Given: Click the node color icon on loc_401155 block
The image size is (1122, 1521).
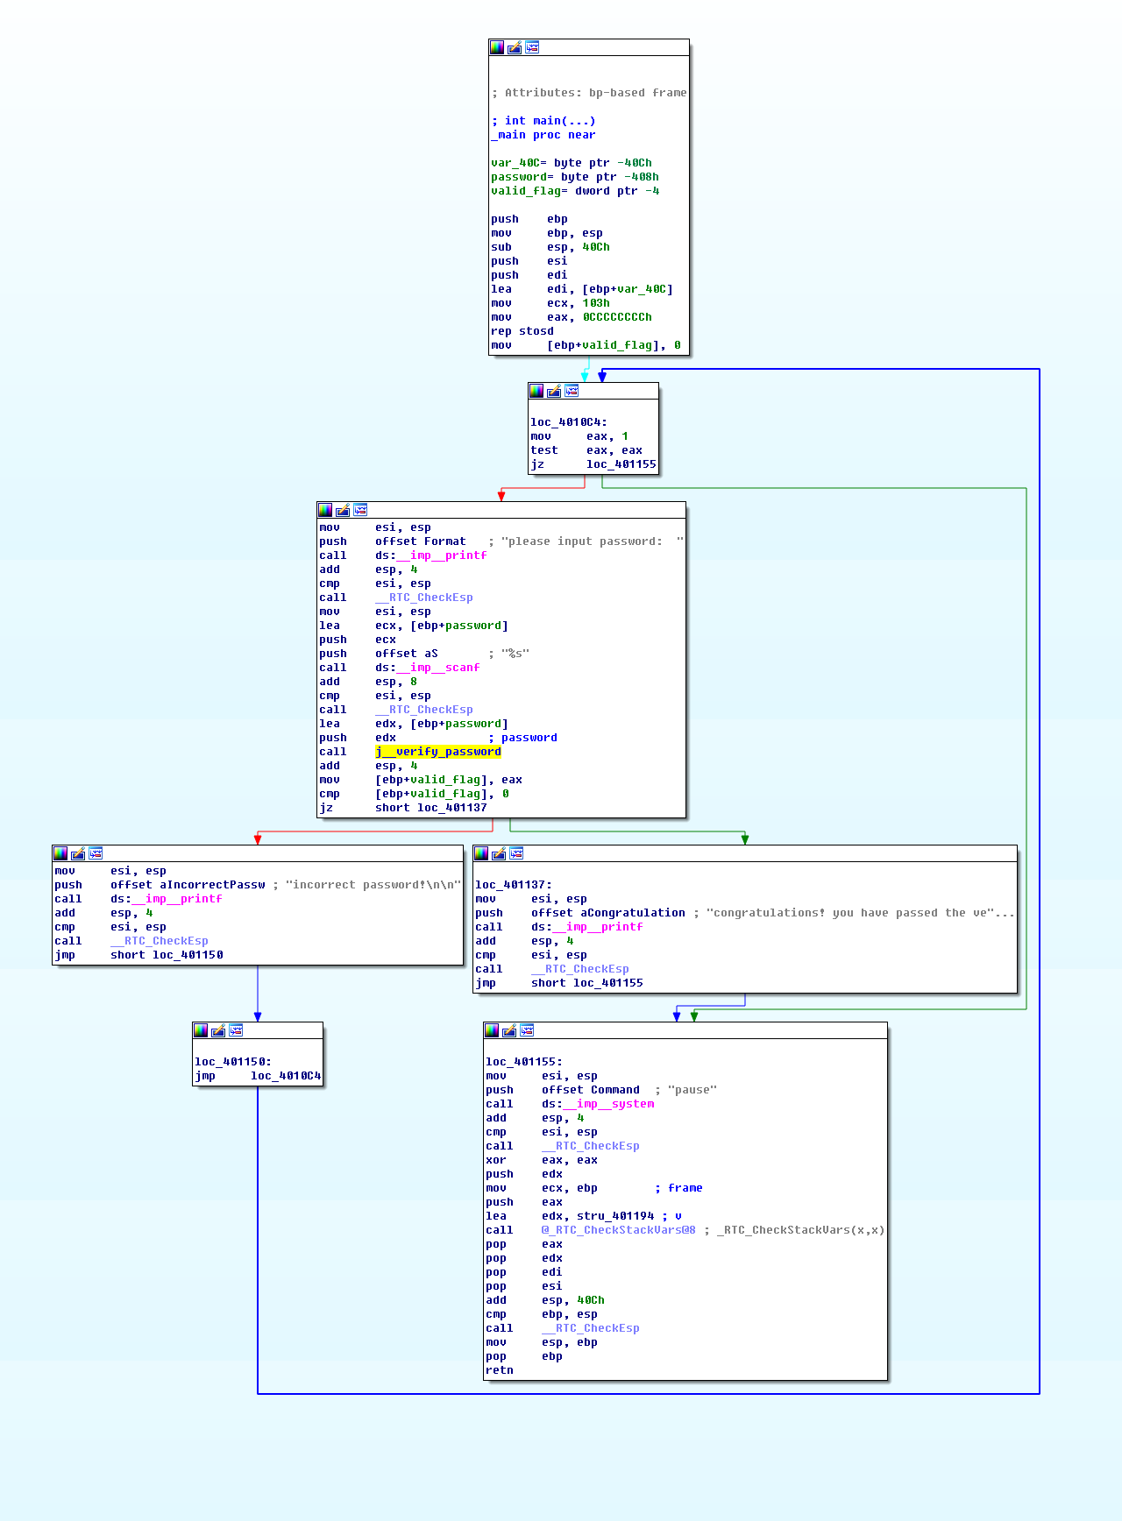Looking at the screenshot, I should 492,1030.
